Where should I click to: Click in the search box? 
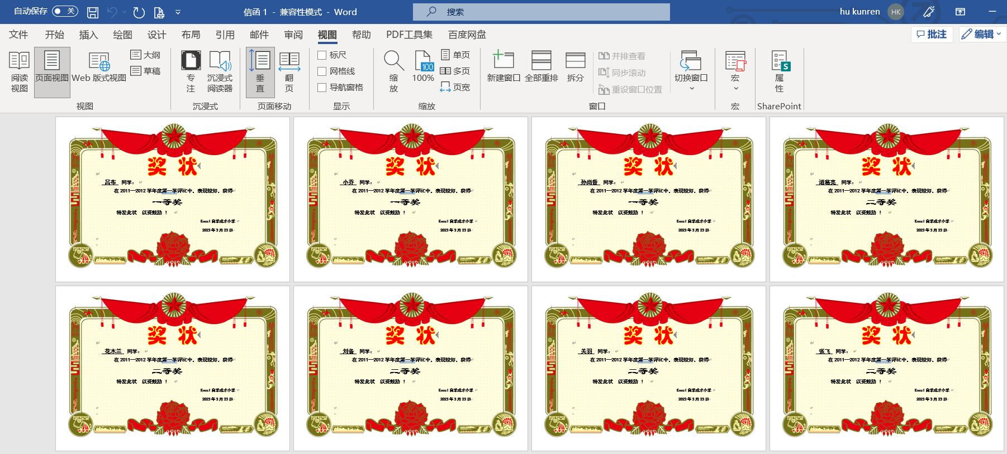[x=541, y=12]
